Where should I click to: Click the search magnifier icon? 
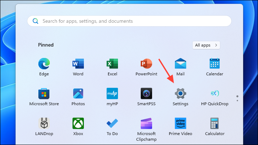pyautogui.click(x=36, y=21)
